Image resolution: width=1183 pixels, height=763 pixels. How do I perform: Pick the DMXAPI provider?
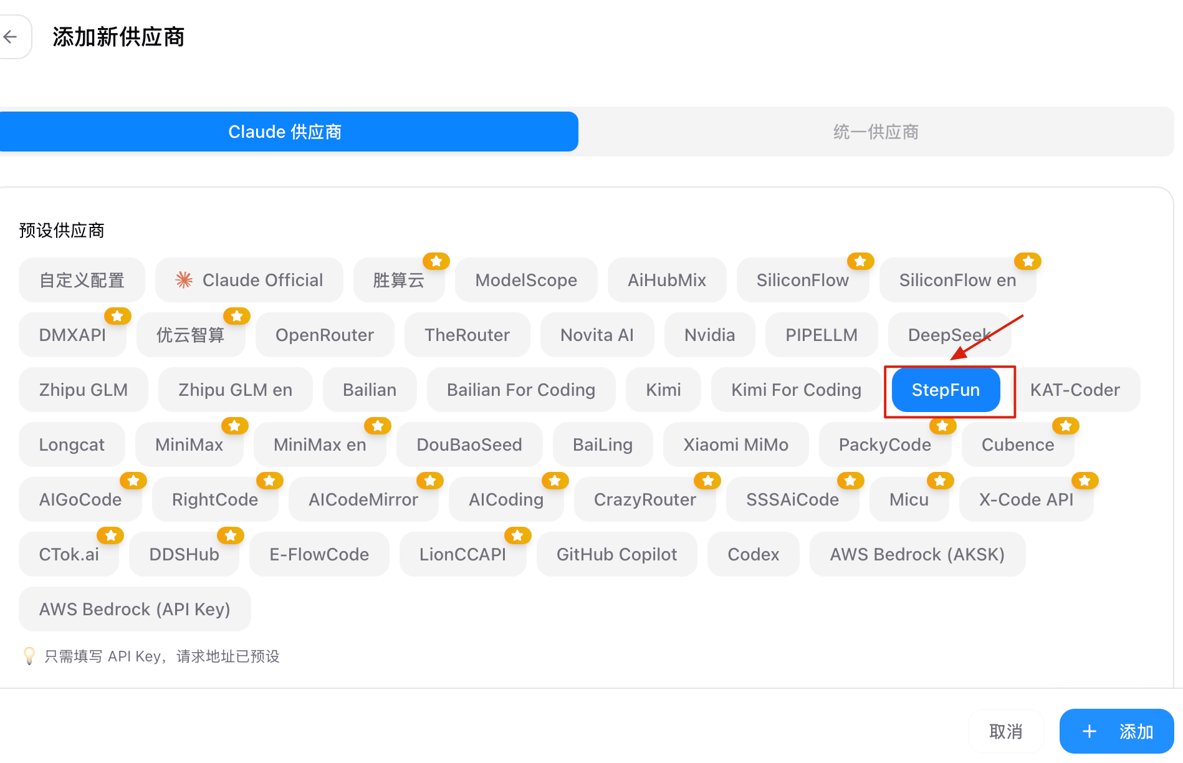click(x=72, y=335)
